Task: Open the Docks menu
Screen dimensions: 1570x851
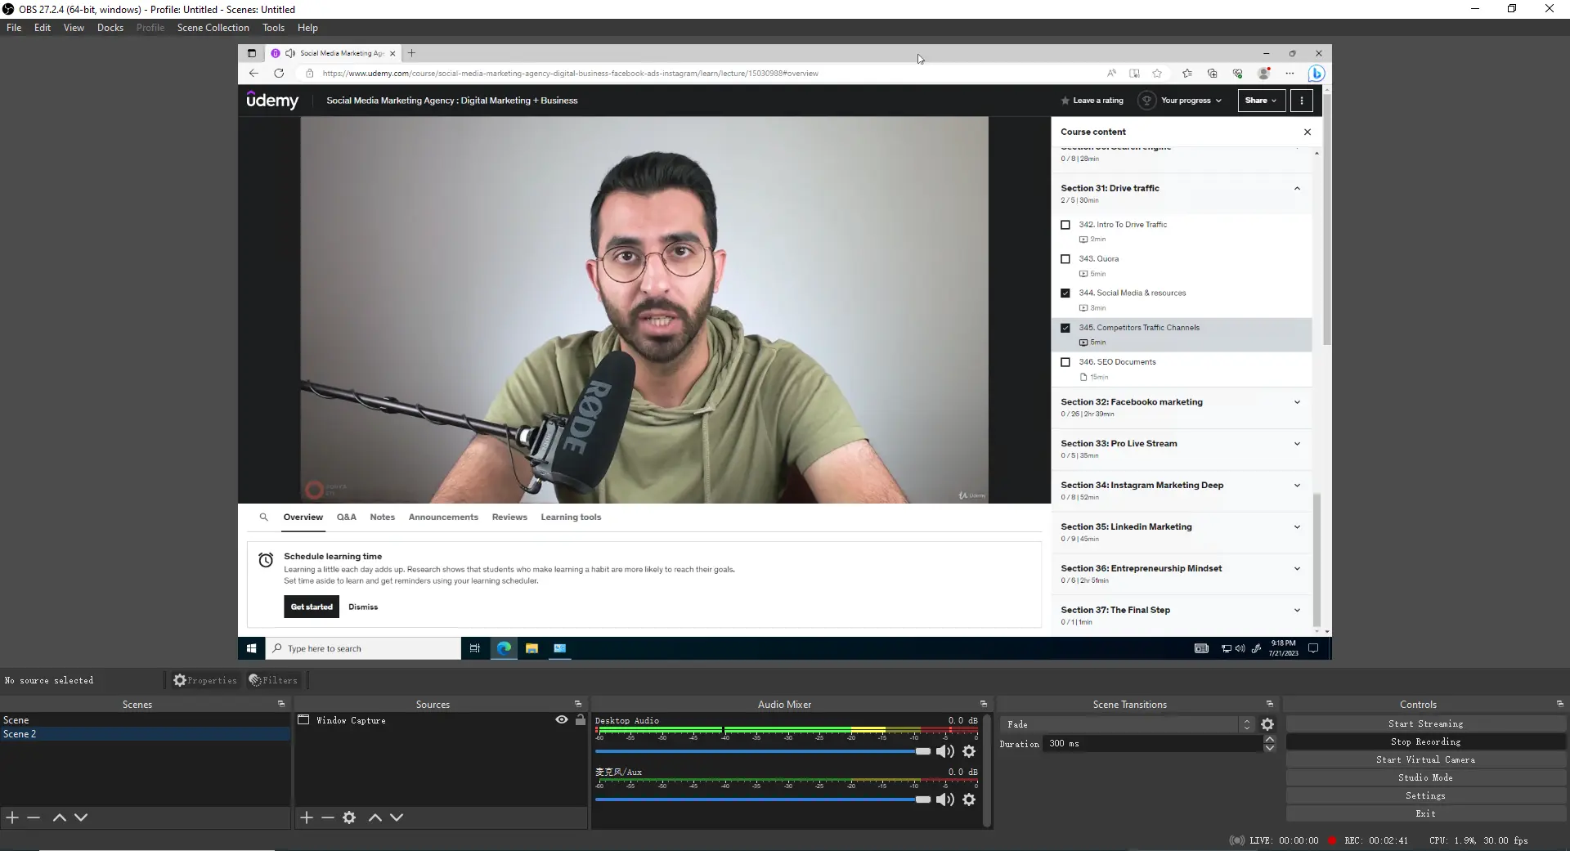Action: pyautogui.click(x=110, y=28)
